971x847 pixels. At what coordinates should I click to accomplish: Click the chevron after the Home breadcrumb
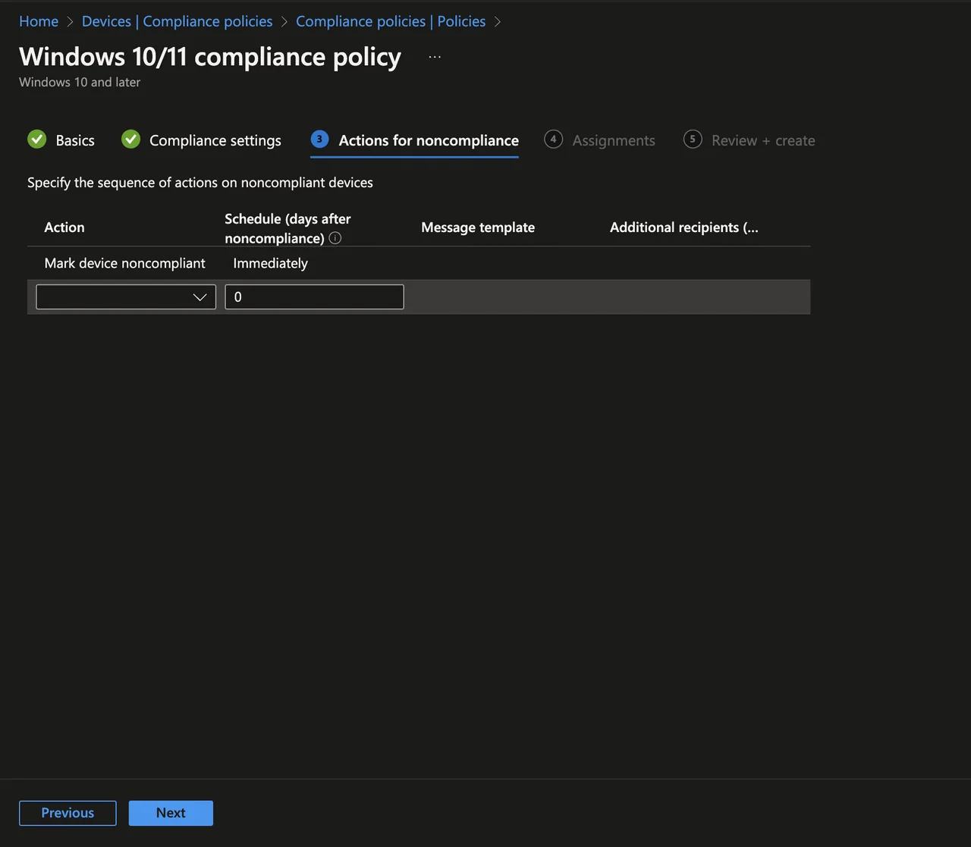coord(71,22)
